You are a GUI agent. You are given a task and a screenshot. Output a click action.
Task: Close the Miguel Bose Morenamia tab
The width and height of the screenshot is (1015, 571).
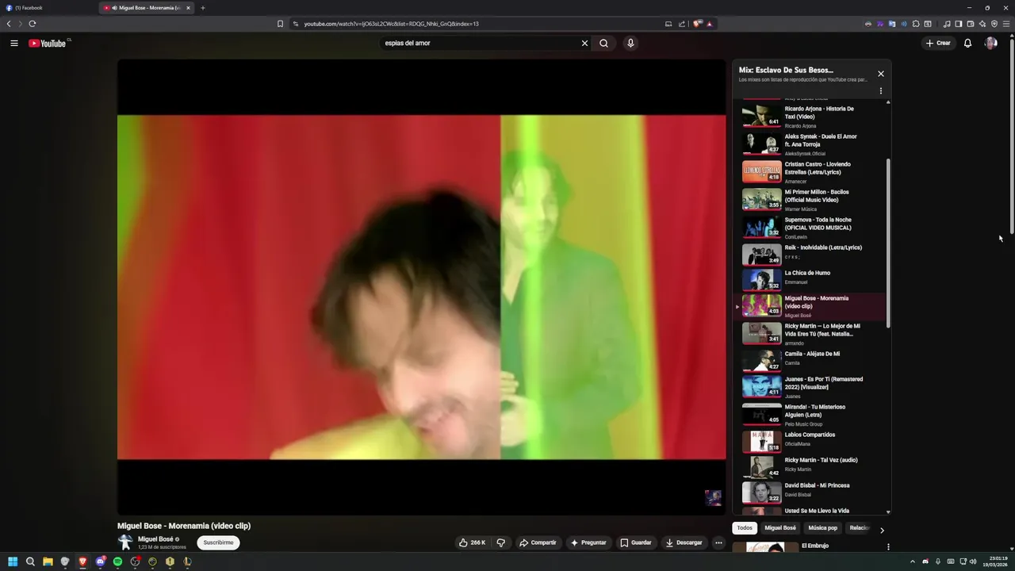coord(188,8)
